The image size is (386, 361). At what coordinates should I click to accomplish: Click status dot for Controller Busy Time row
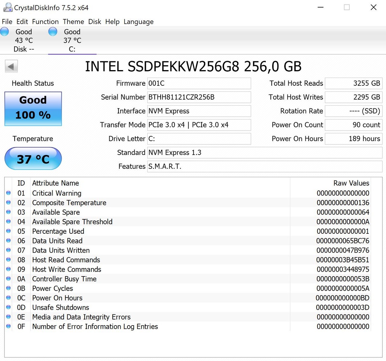8,279
